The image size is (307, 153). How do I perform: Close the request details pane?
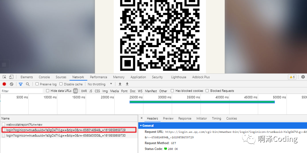click(x=142, y=118)
